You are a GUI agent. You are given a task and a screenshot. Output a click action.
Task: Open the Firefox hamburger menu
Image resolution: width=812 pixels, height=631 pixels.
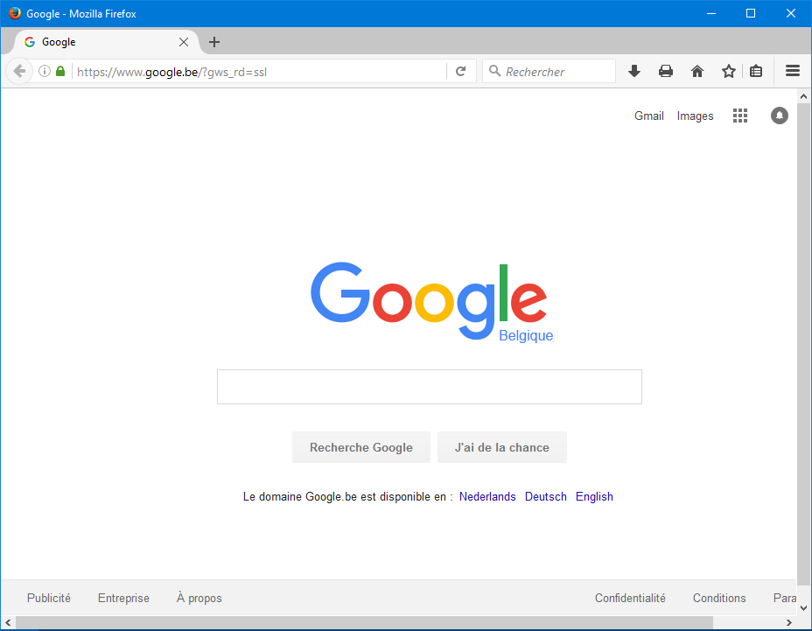click(793, 71)
